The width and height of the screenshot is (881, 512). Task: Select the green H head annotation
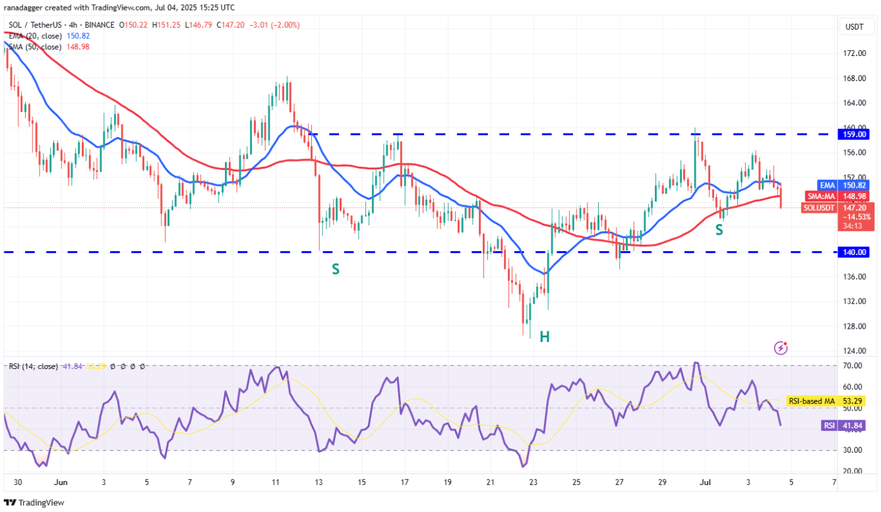545,337
